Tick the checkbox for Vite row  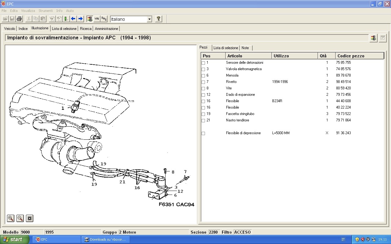tap(203, 88)
